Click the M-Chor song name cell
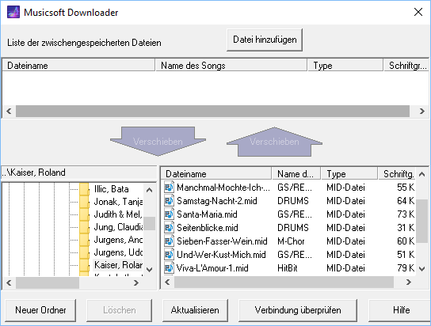This screenshot has height=326, width=431. click(x=291, y=241)
